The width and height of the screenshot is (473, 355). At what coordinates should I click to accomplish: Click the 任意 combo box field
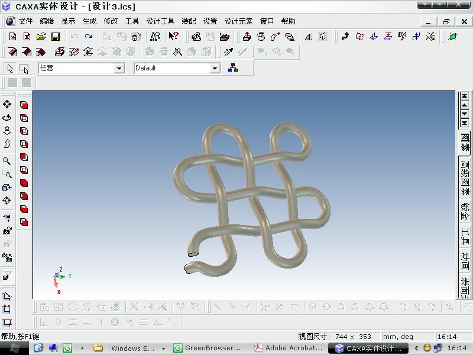tap(81, 68)
